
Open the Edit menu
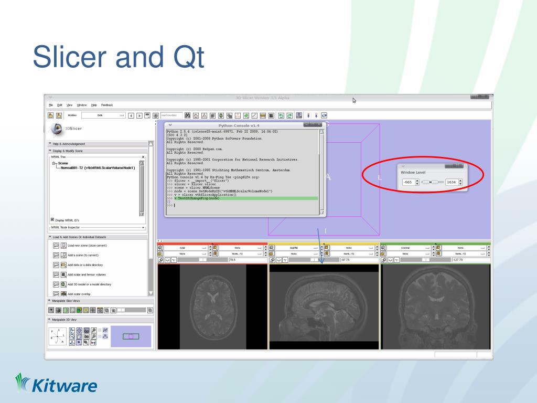[x=60, y=105]
